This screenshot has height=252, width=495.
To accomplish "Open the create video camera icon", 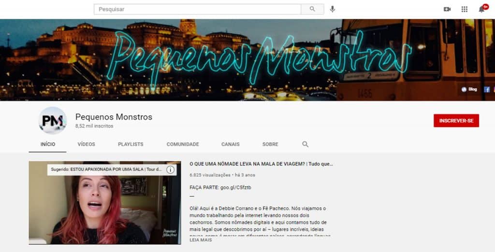I will pyautogui.click(x=447, y=9).
